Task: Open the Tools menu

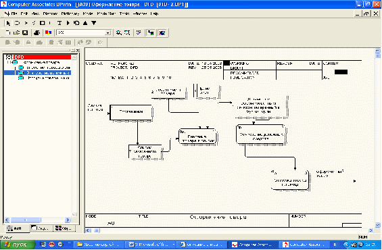Action: [x=124, y=14]
